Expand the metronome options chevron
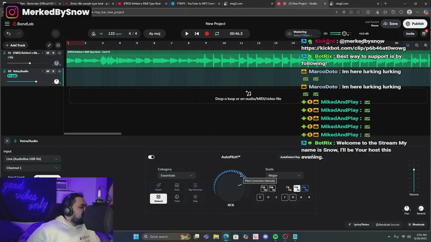The width and height of the screenshot is (431, 242). [x=101, y=34]
